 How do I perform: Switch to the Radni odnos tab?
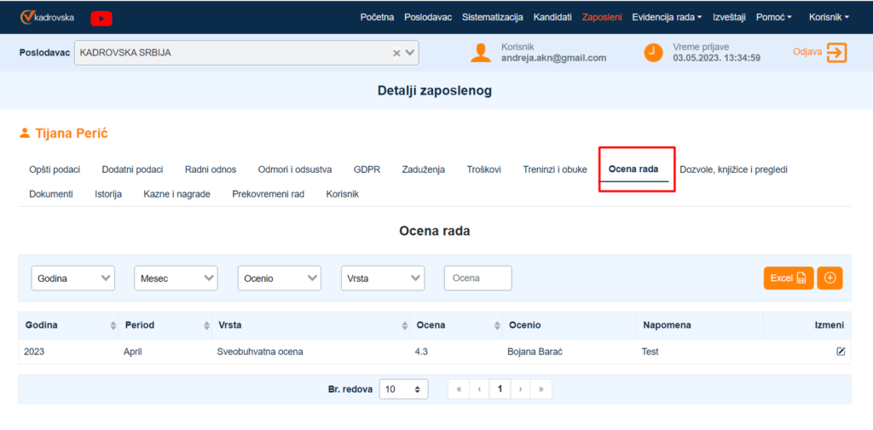point(211,169)
